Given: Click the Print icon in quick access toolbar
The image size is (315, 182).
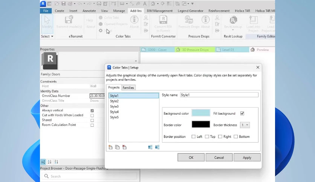Looking at the screenshot, I should [99, 4].
